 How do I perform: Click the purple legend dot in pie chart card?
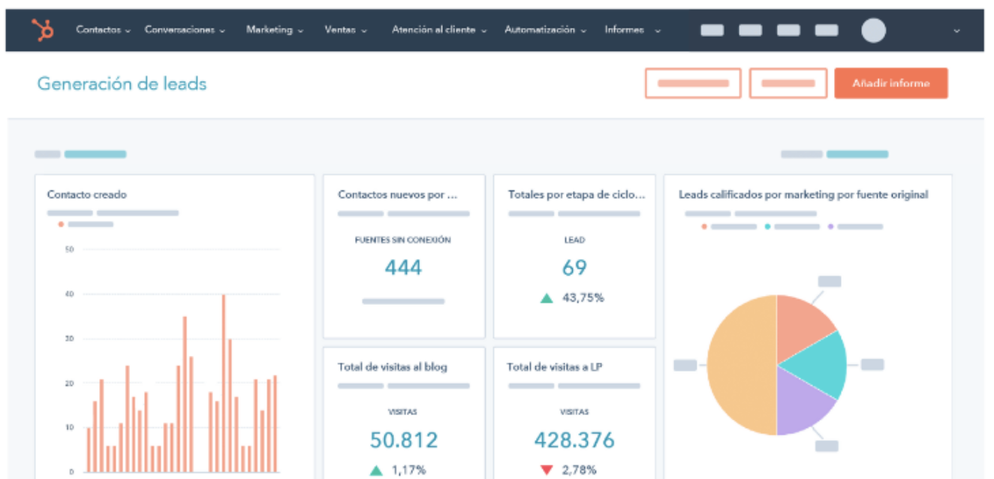[830, 226]
